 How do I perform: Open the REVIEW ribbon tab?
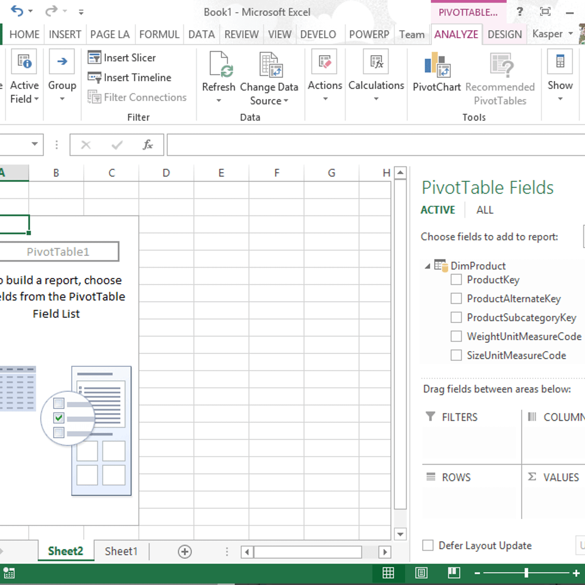pos(241,35)
